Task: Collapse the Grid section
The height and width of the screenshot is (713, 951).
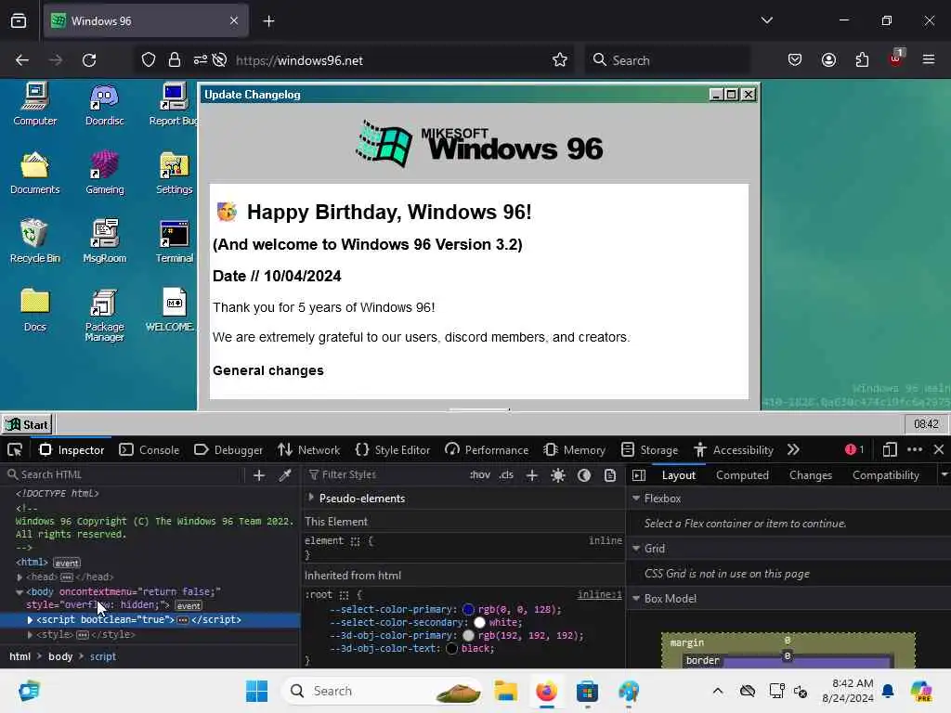Action: click(636, 548)
